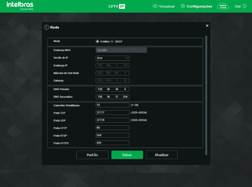Click the Porta HTTP input
Image resolution: width=252 pixels, height=187 pixels.
(112, 127)
